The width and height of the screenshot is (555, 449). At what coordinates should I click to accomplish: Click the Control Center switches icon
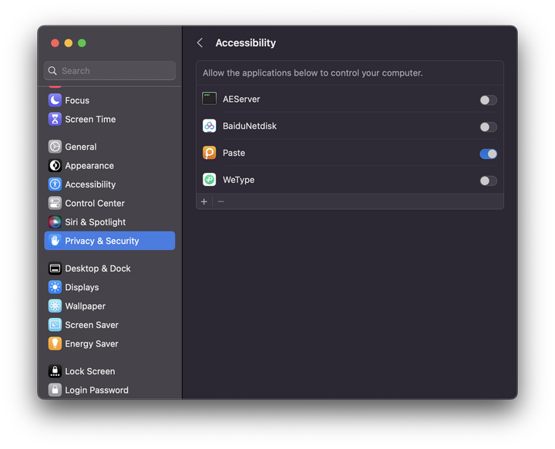55,203
